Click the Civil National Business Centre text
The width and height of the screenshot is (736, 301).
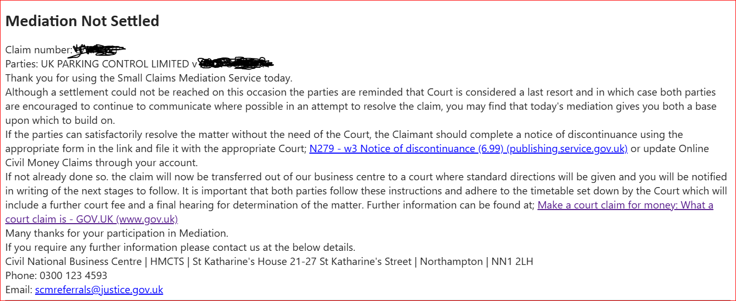coord(73,261)
